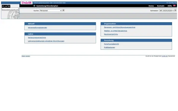
Task: Open the Sammlung/Stundenplan collection icon
Action: pyautogui.click(x=34, y=6)
